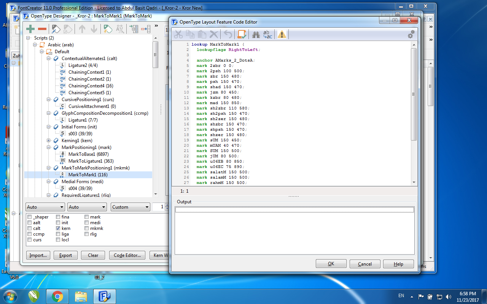Enable the _shaper feature checkbox
Screen dimensions: 487x304
30,217
